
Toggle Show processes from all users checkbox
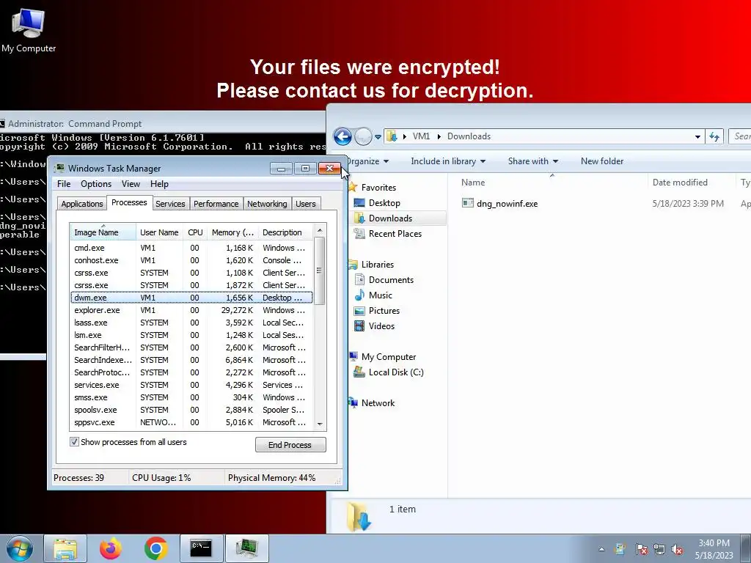(x=74, y=442)
